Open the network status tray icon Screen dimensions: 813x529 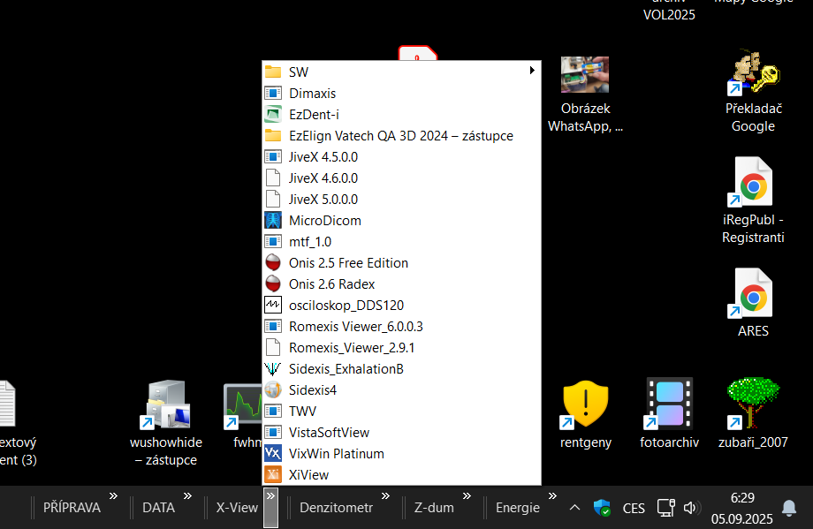click(x=665, y=508)
